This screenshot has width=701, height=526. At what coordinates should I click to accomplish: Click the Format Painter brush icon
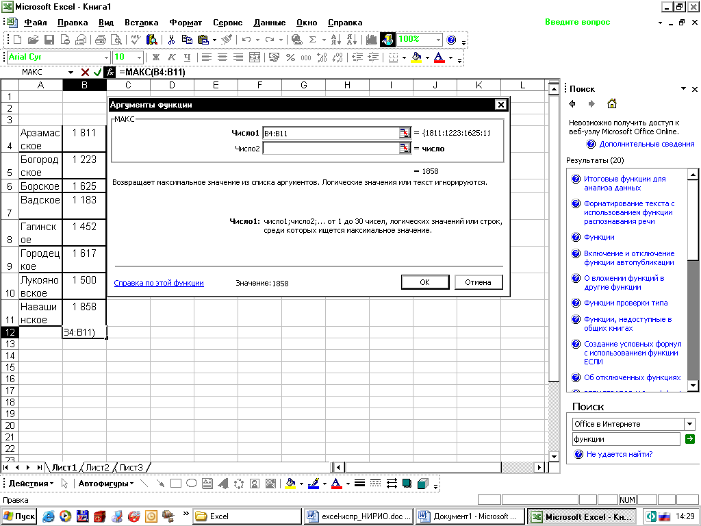[x=227, y=40]
